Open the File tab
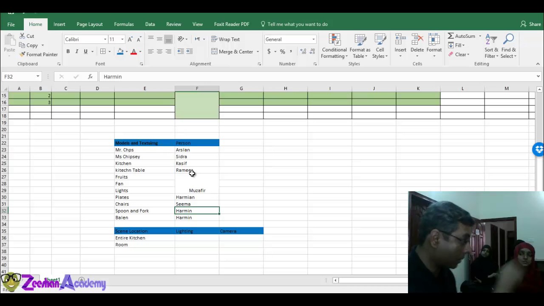The image size is (544, 306). pos(11,24)
